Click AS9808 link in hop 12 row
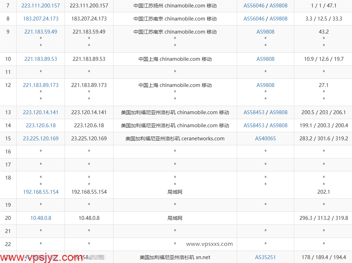The width and height of the screenshot is (352, 263). (266, 85)
